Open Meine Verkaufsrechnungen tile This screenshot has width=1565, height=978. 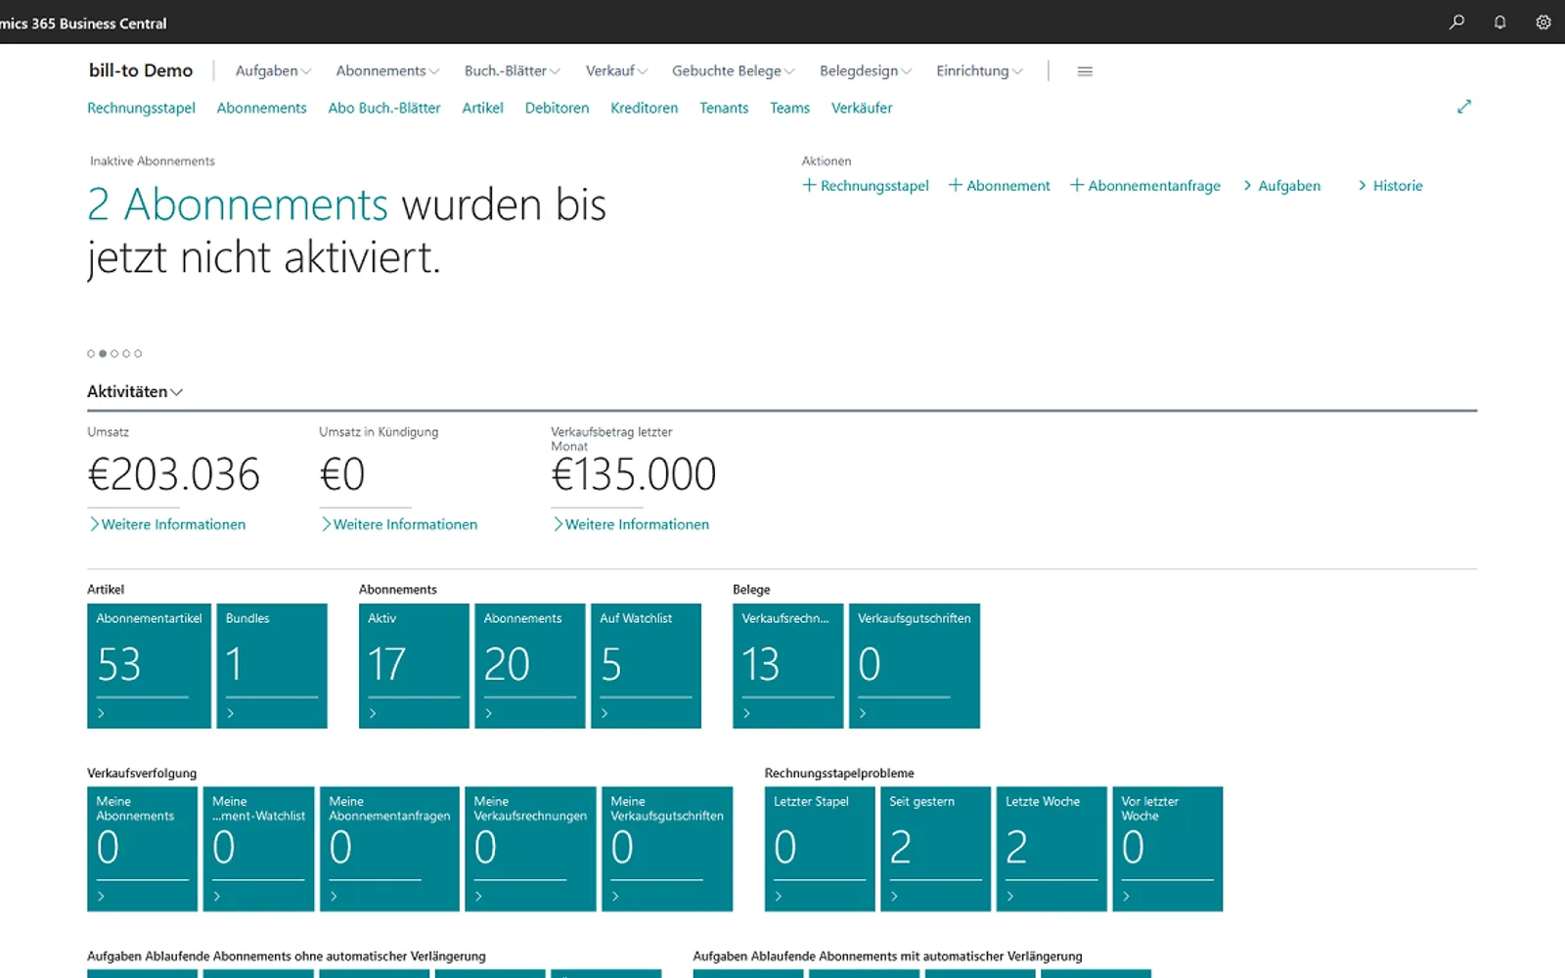click(530, 849)
